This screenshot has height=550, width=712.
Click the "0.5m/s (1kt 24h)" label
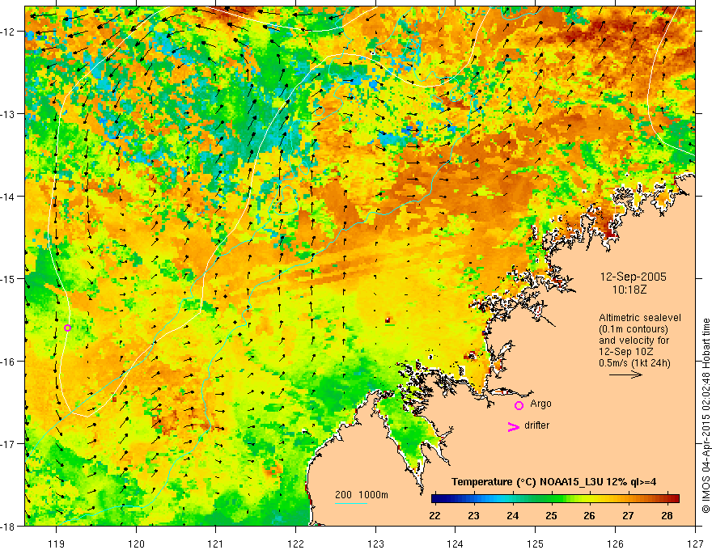point(634,362)
